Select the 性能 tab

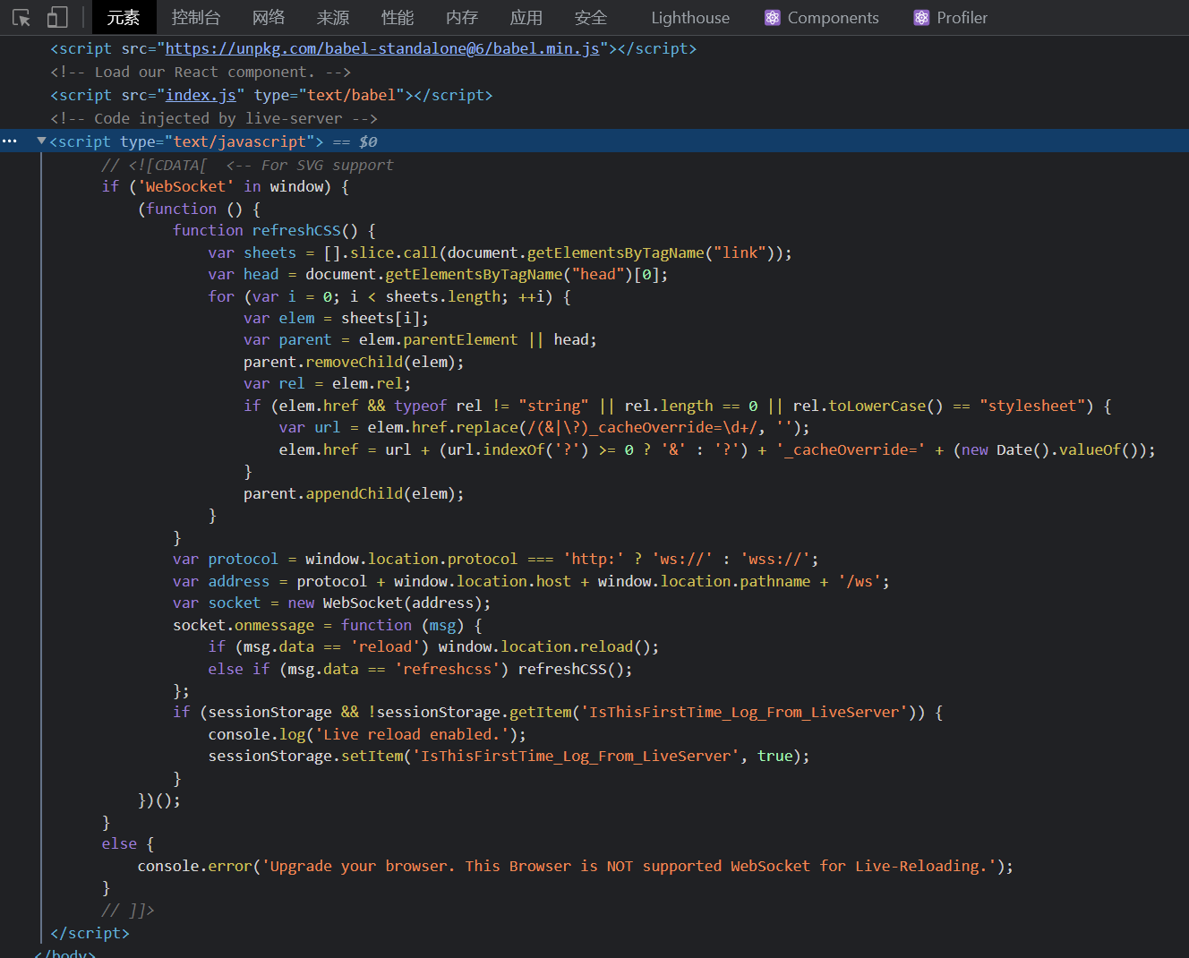click(x=398, y=18)
